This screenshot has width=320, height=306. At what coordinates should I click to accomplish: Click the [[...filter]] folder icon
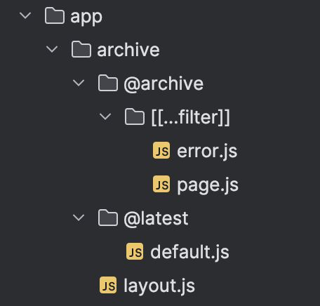click(135, 117)
